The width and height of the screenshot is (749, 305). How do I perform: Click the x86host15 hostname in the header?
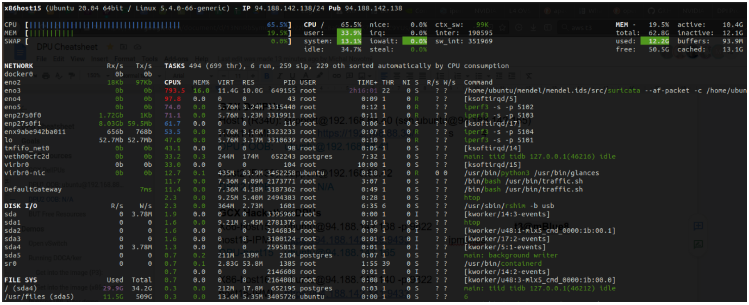click(23, 8)
